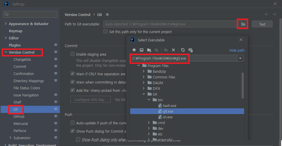282x146 pixels.
Task: Collapse the Program Files folder
Action: pos(138,66)
